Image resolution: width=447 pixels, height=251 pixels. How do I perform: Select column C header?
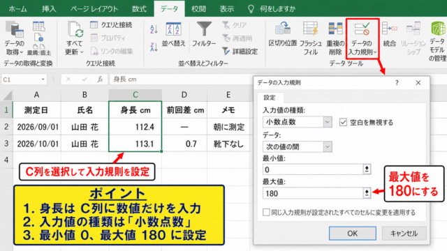[135, 95]
